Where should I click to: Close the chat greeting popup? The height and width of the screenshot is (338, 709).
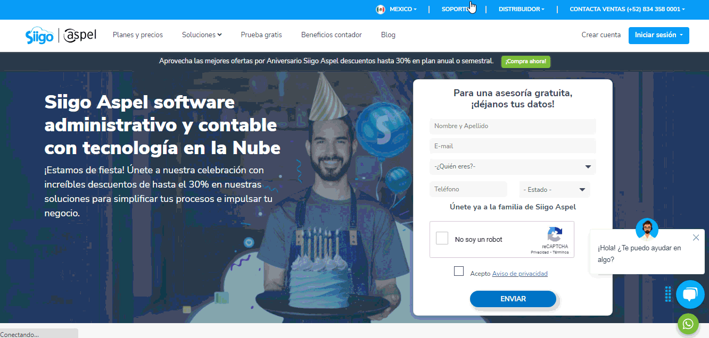click(696, 238)
